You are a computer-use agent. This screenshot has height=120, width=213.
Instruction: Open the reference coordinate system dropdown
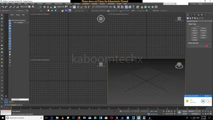[x=61, y=7]
